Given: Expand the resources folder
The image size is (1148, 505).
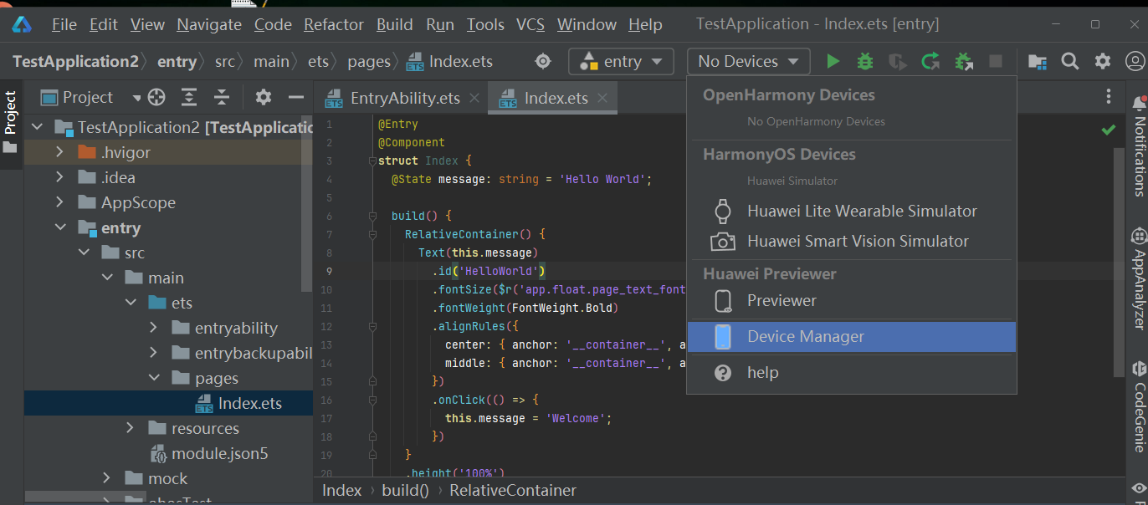Looking at the screenshot, I should (130, 428).
